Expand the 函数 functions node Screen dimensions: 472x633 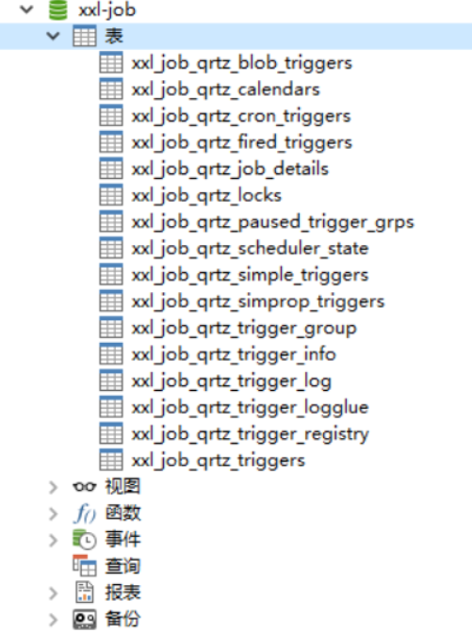(x=53, y=513)
